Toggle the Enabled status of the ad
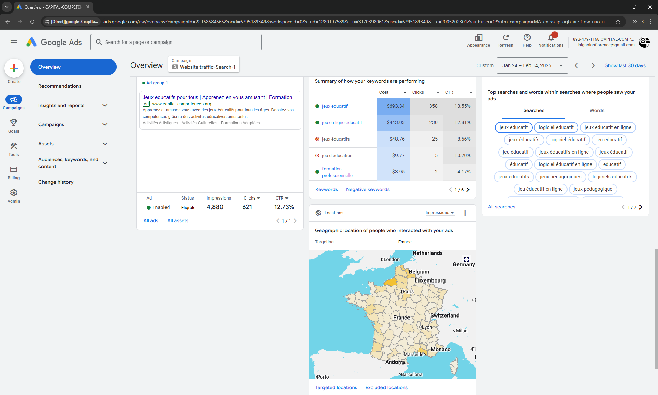 point(149,207)
